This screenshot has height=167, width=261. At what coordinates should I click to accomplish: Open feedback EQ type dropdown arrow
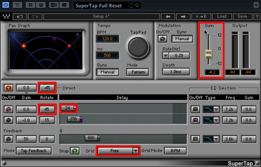(x=216, y=139)
